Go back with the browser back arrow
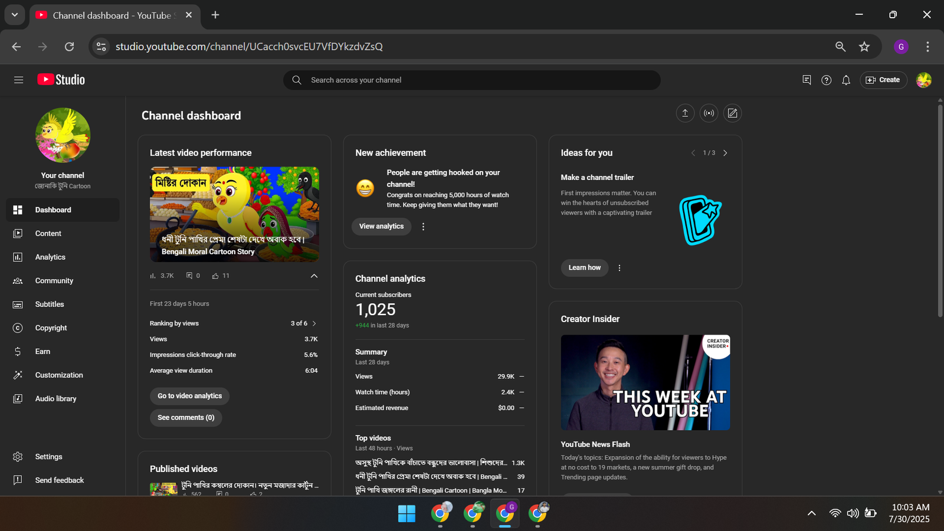 pos(17,47)
